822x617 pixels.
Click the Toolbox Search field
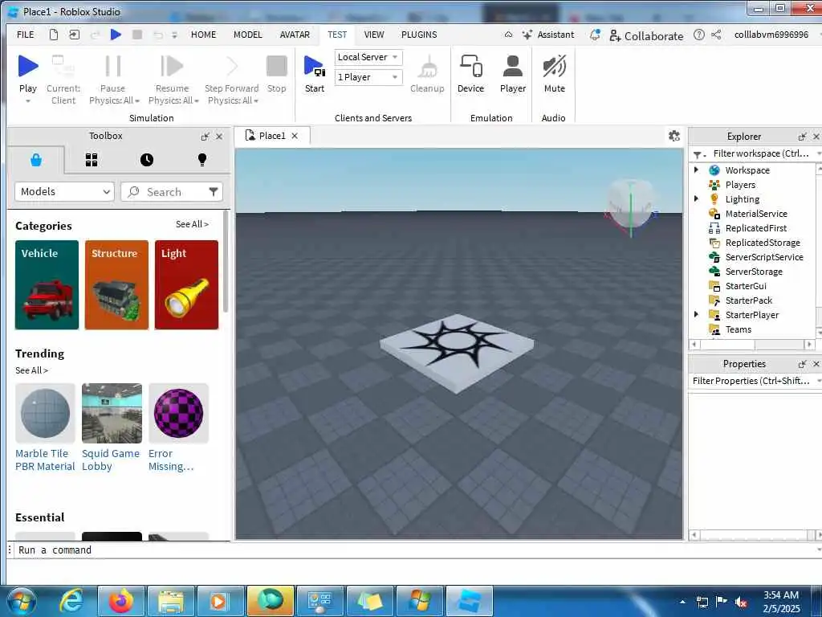[172, 191]
